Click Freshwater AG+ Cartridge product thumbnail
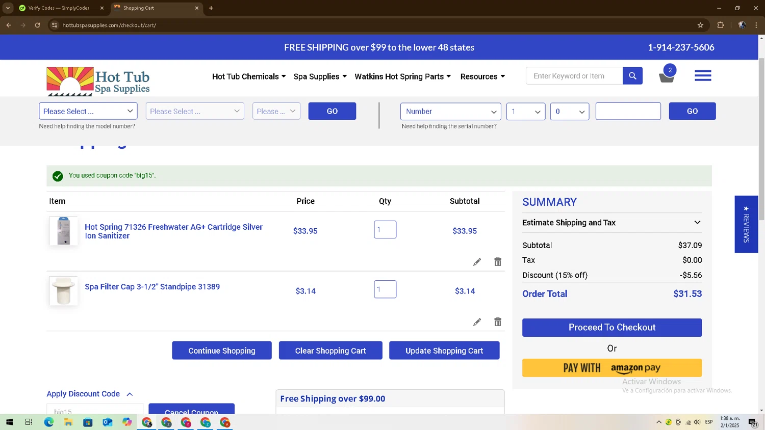The height and width of the screenshot is (430, 765). coord(64,231)
